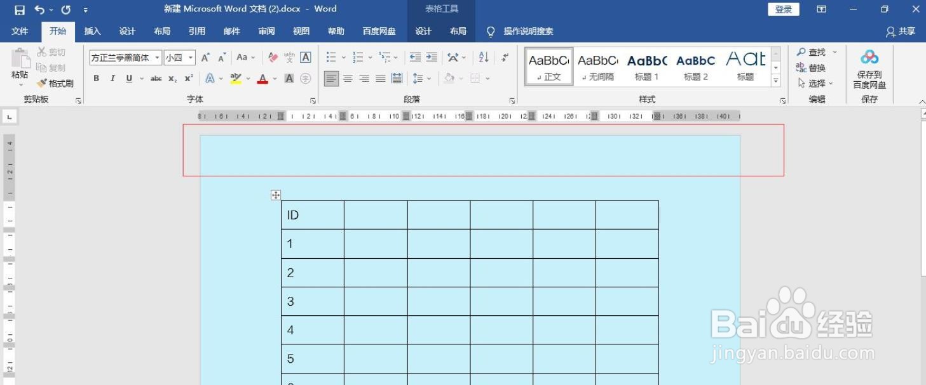
Task: Toggle center paragraph alignment
Action: (x=347, y=79)
